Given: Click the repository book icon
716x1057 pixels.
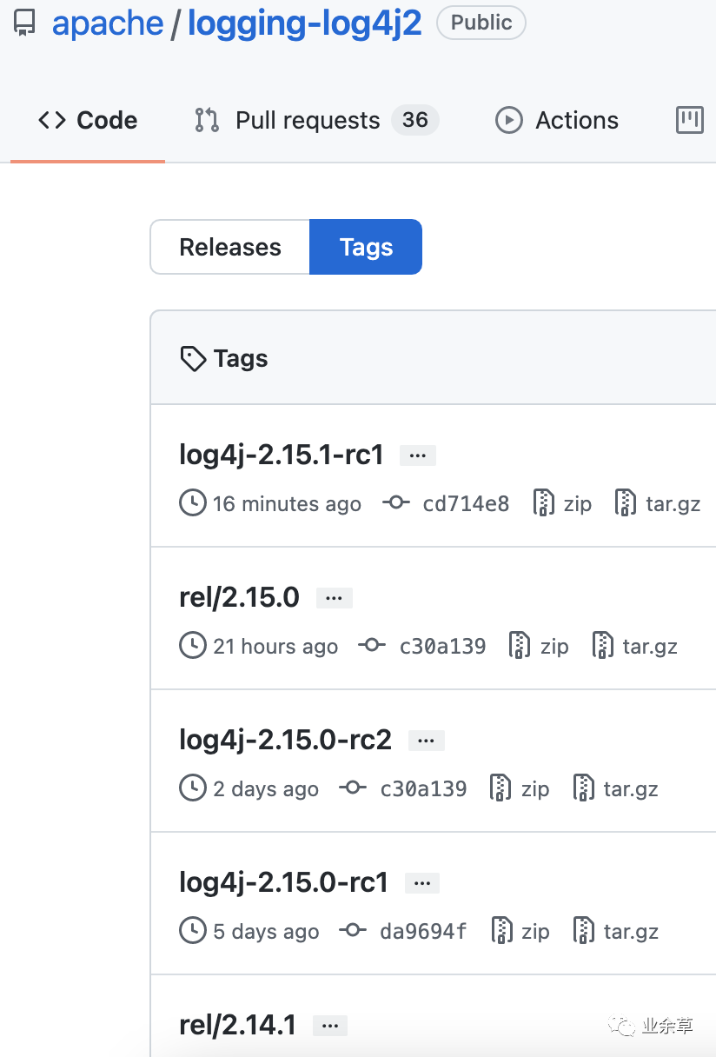Looking at the screenshot, I should click(x=25, y=23).
